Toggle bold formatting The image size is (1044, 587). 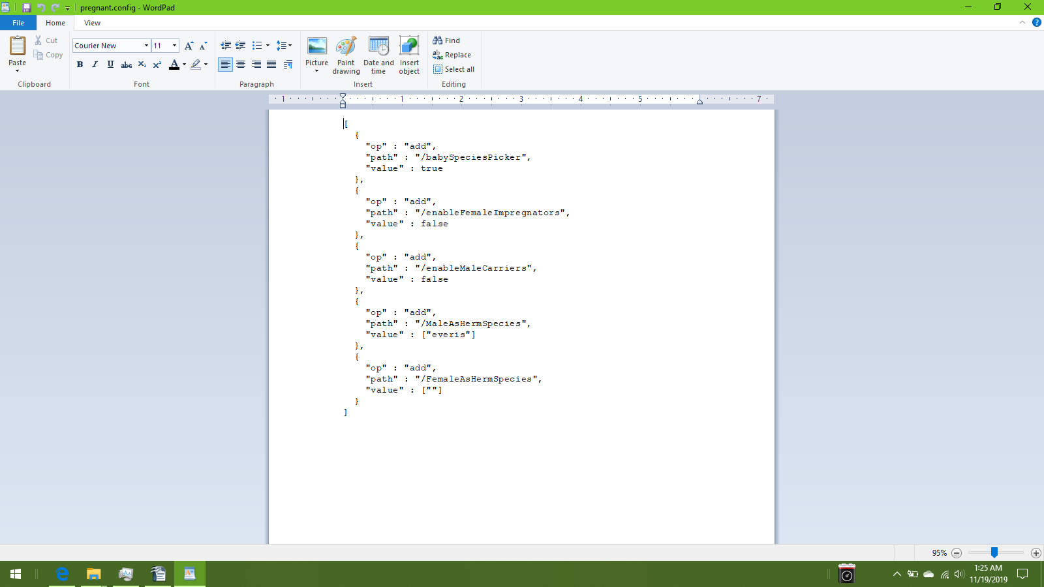(x=80, y=65)
